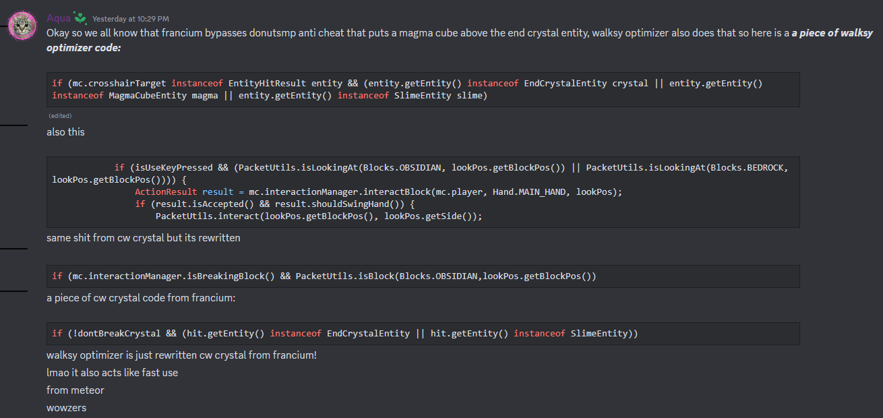Click the (edited) tag under the first code block

(59, 115)
